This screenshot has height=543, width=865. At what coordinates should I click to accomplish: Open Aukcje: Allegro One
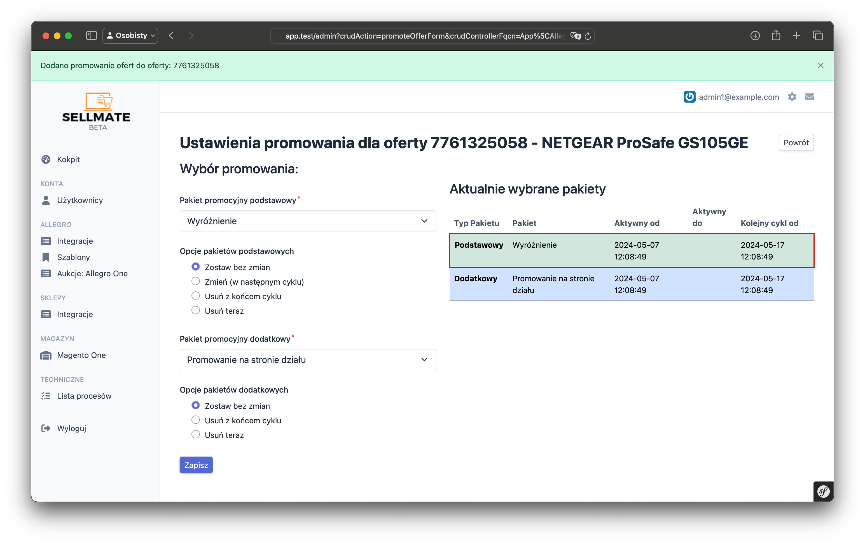pyautogui.click(x=92, y=273)
